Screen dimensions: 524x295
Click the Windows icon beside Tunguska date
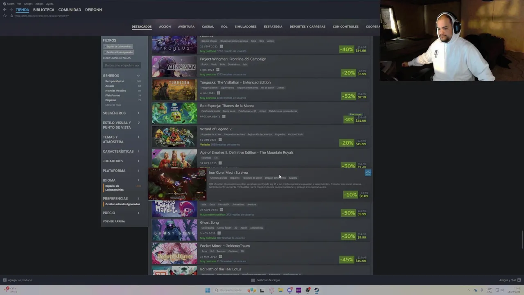point(218,93)
